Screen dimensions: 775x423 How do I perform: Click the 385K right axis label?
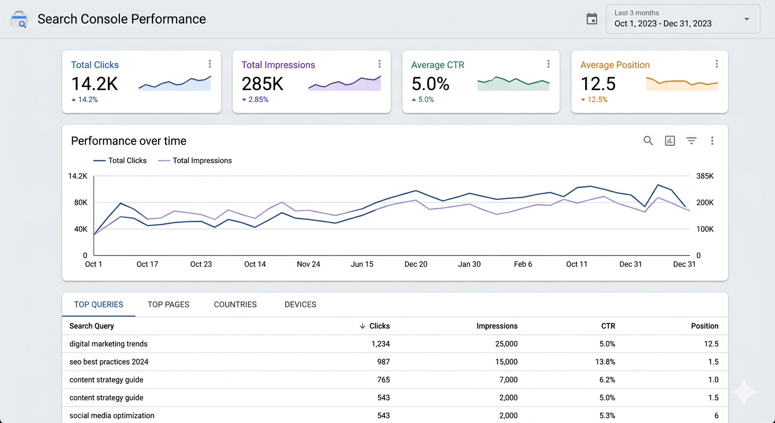(705, 176)
